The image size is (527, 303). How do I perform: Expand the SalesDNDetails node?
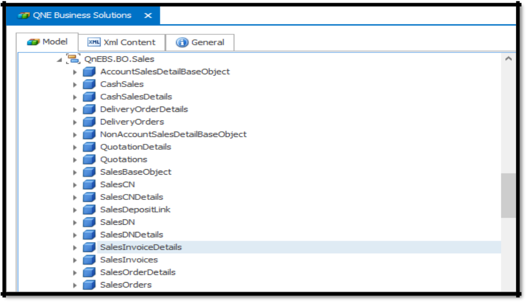[x=75, y=235]
